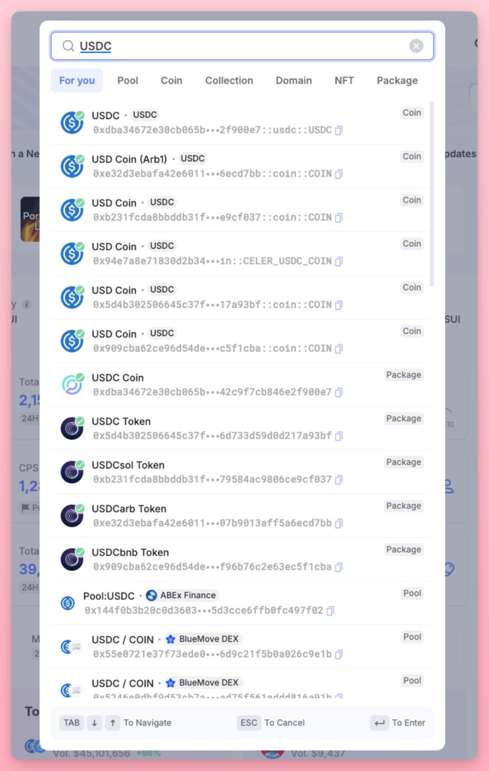This screenshot has width=489, height=771.
Task: Focus the search input containing USDC
Action: [x=242, y=46]
